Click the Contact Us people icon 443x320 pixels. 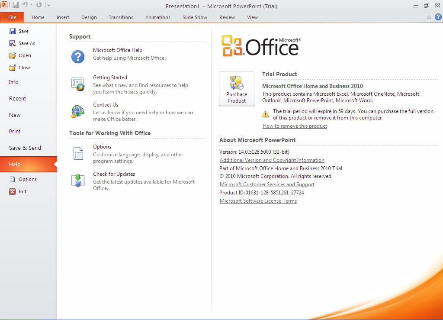[x=78, y=111]
